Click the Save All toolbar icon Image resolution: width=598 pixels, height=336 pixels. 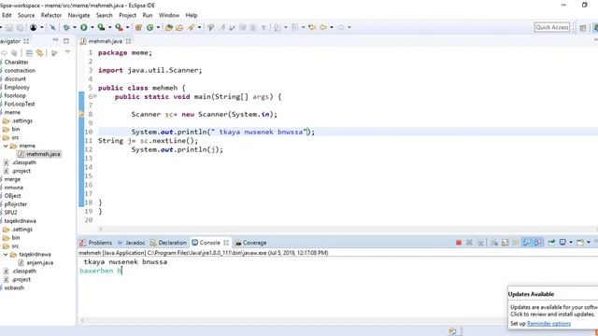[x=20, y=27]
